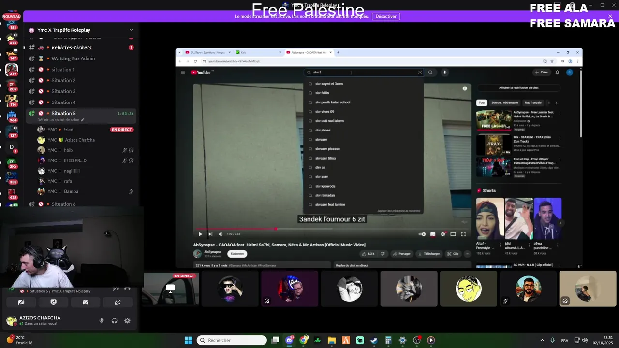619x348 pixels.
Task: Disconnect from the voice channel
Action: (127, 289)
